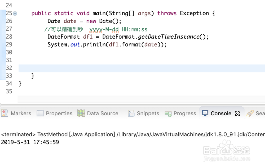Click the folding indicator on line 25
The width and height of the screenshot is (265, 168).
15,13
